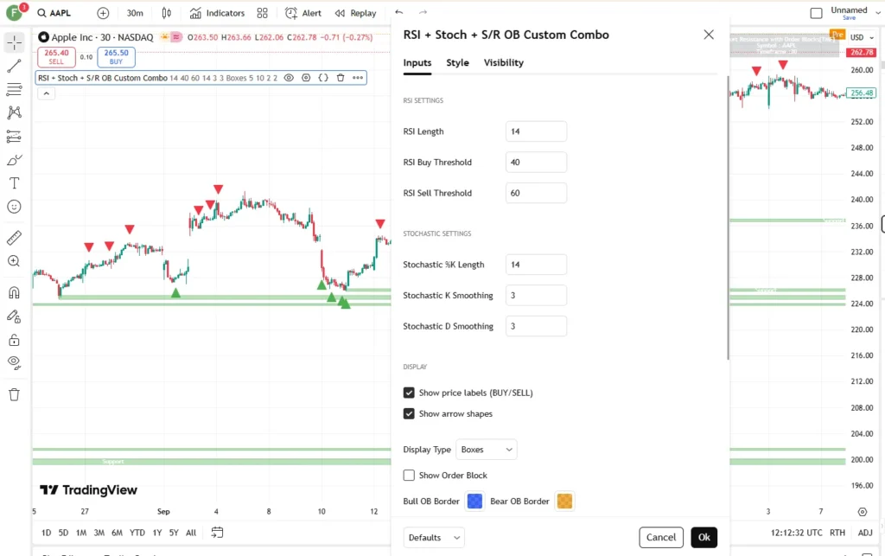This screenshot has width=885, height=556.
Task: Select the 1D time range
Action: pos(47,533)
